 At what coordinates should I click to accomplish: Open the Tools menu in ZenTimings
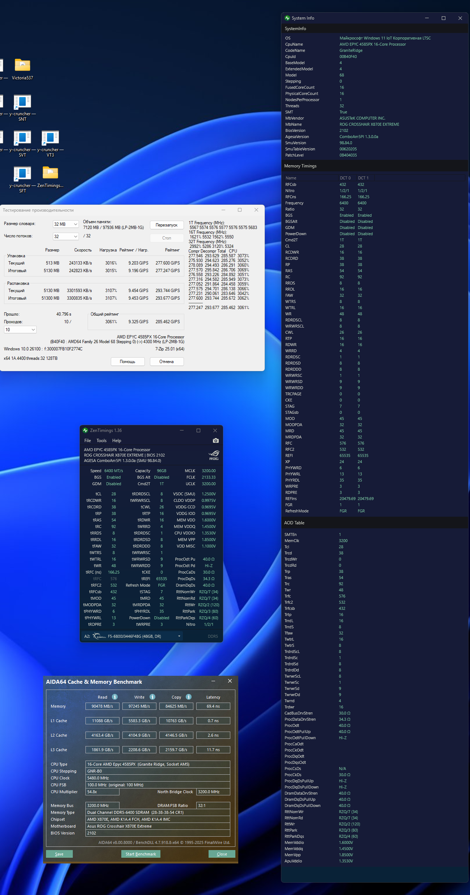101,441
